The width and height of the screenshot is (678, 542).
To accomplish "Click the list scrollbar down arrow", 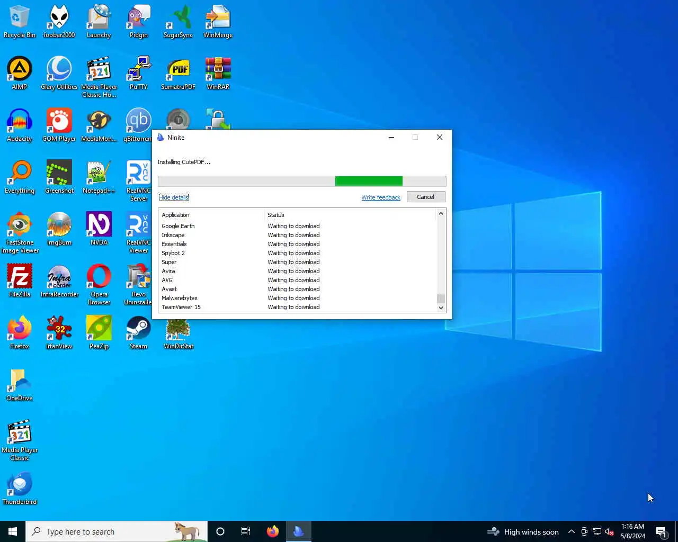I will [x=441, y=308].
